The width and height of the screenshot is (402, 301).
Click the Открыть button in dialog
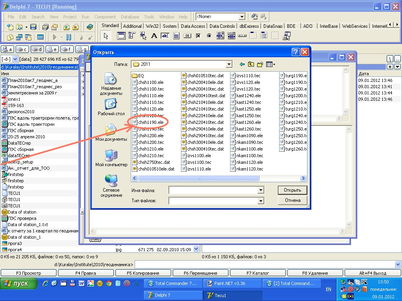pos(292,190)
